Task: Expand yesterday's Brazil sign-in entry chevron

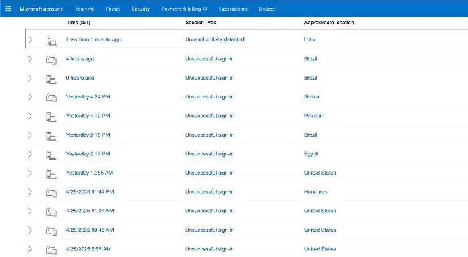Action: pyautogui.click(x=30, y=135)
